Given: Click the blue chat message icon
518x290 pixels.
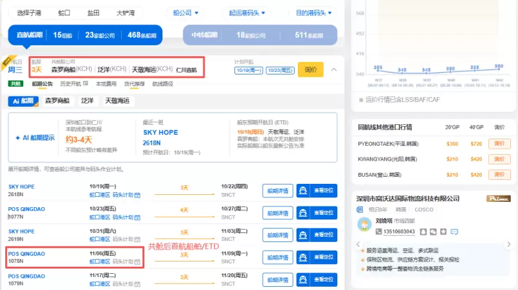Looking at the screenshot, I should [455, 232].
